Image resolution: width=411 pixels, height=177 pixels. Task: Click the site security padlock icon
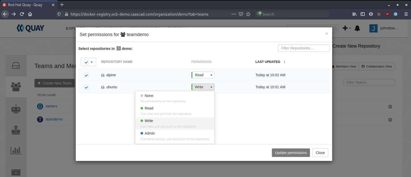(x=66, y=14)
